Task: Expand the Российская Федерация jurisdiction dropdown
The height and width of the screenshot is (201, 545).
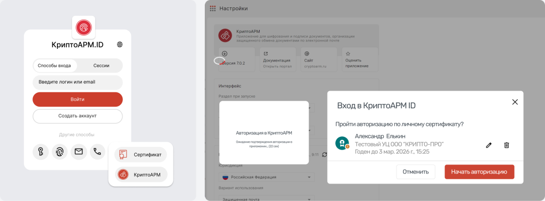Action: coord(267,177)
